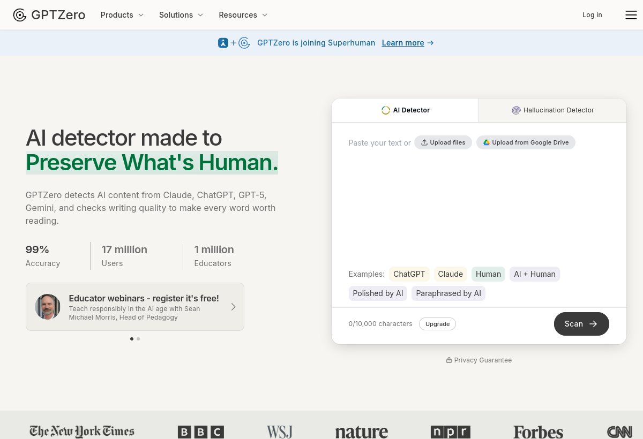Screen dimensions: 643x439
Task: Click Upload from Google Drive button
Action: pyautogui.click(x=526, y=142)
